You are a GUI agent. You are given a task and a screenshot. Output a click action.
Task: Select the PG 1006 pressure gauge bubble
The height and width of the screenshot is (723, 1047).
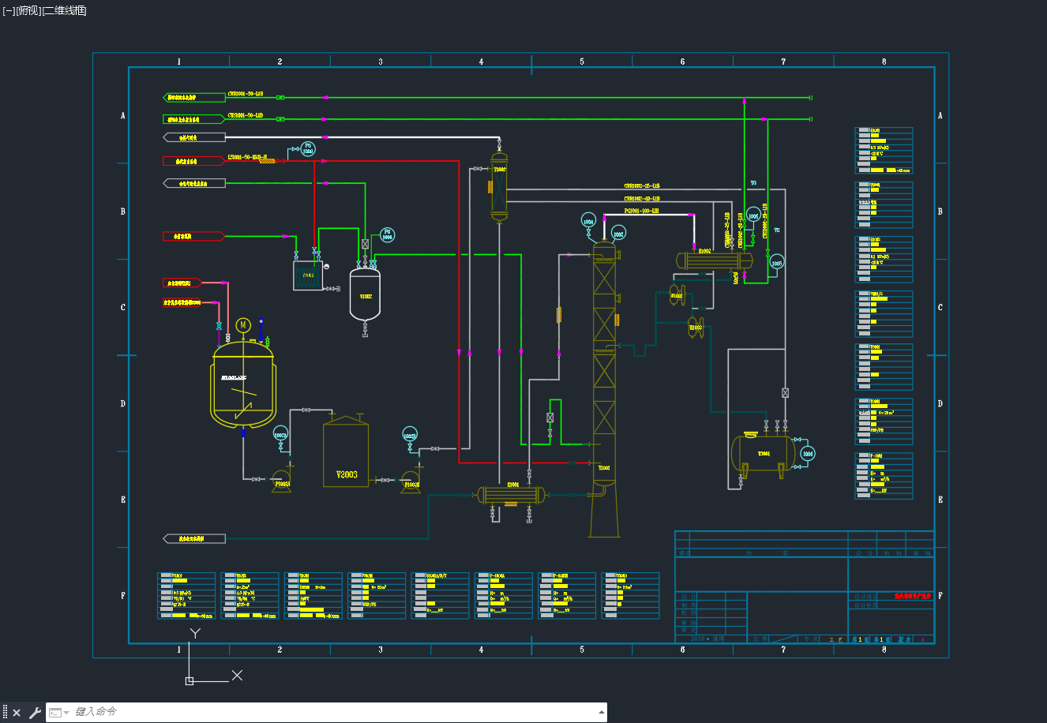[x=308, y=148]
